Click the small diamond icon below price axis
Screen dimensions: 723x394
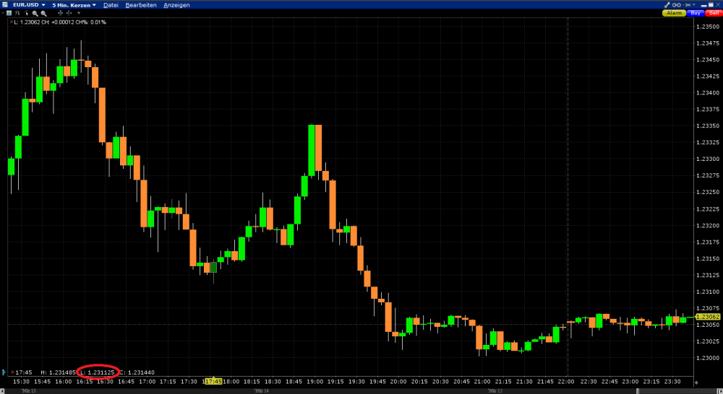696,382
